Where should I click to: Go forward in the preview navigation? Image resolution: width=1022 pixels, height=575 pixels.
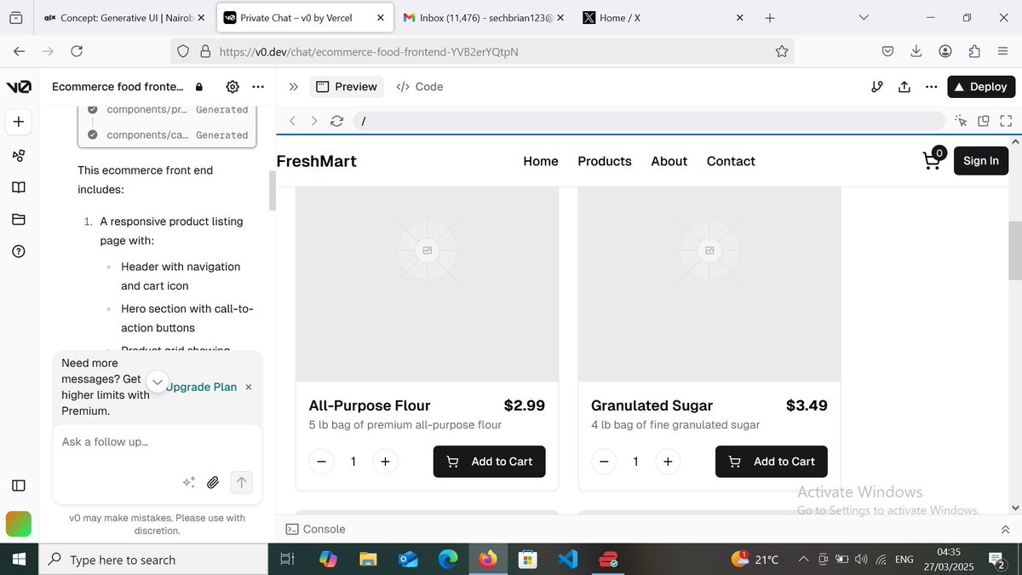pyautogui.click(x=314, y=121)
